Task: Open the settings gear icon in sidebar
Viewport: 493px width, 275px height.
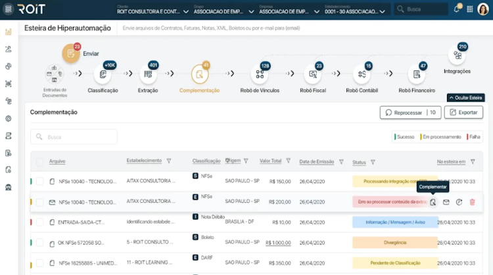Action: (9, 119)
